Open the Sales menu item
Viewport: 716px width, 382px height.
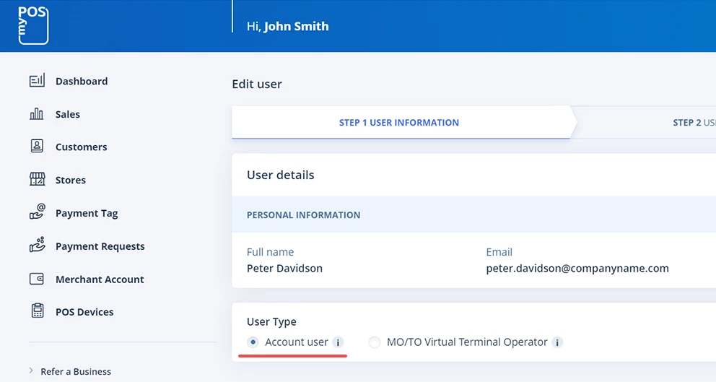pyautogui.click(x=68, y=114)
